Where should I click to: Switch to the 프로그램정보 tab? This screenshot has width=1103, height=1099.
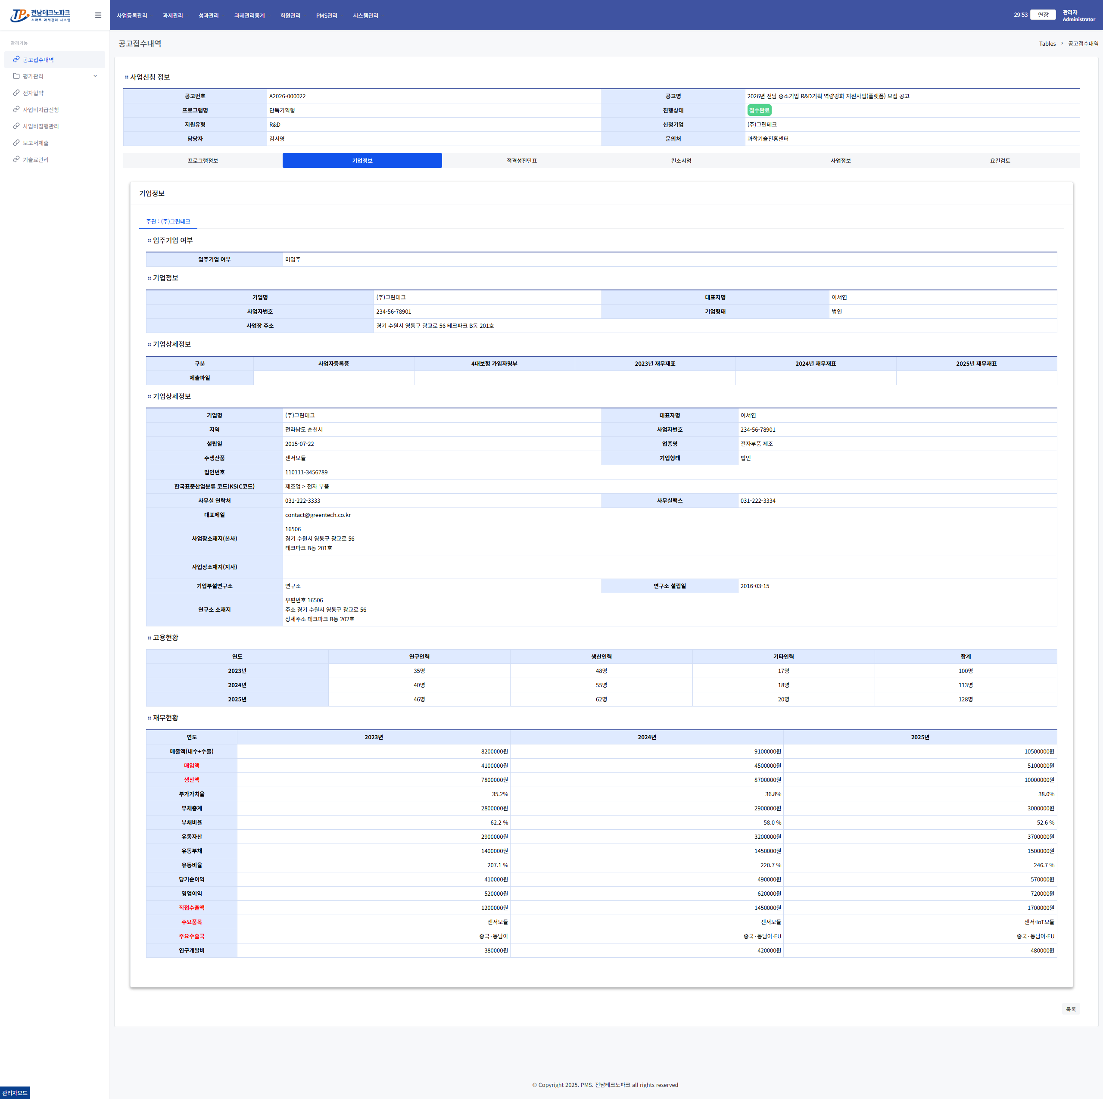[x=203, y=160]
